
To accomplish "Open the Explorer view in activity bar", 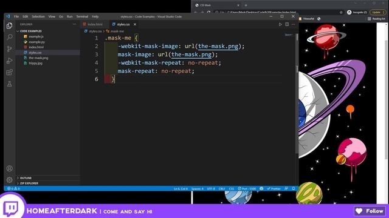I will click(x=10, y=25).
